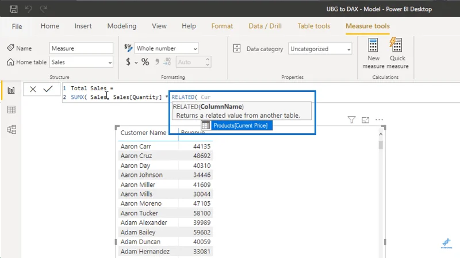Click the Focus mode icon on visual
The width and height of the screenshot is (460, 258).
coord(365,120)
